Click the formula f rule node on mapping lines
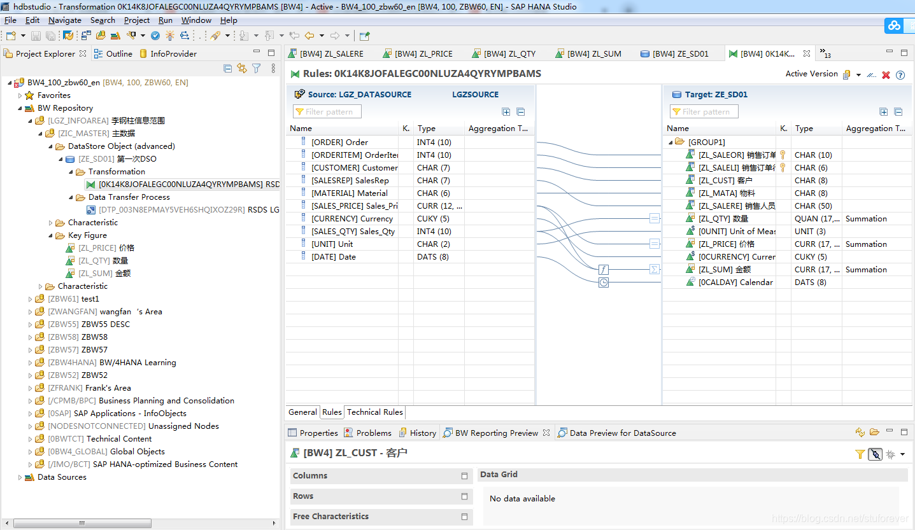 pyautogui.click(x=604, y=269)
